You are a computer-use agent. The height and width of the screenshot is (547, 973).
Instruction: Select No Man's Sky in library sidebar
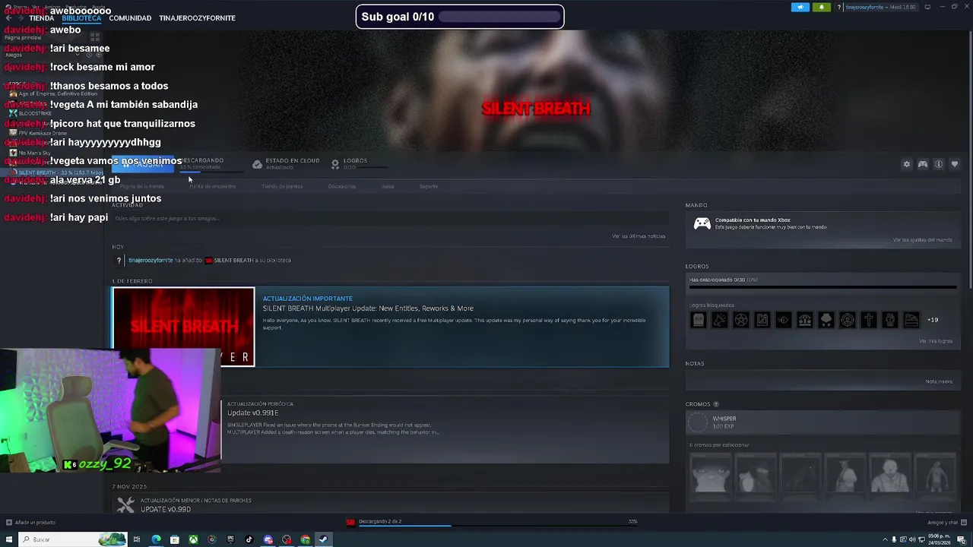click(35, 153)
